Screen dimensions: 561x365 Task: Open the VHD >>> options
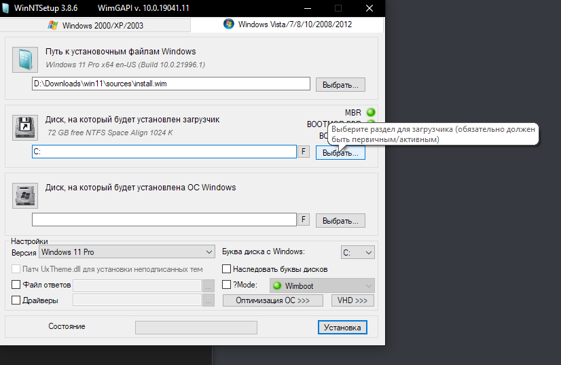352,300
